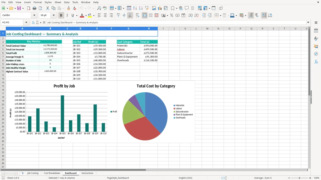Insert a hyperlink with globe icon
The height and width of the screenshot is (180, 321).
coord(181,8)
